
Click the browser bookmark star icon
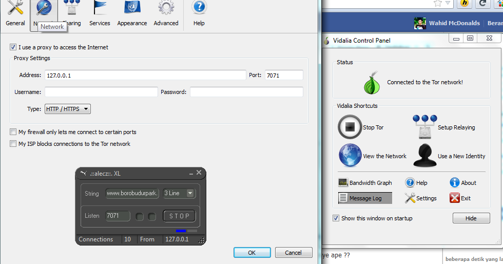pyautogui.click(x=437, y=3)
